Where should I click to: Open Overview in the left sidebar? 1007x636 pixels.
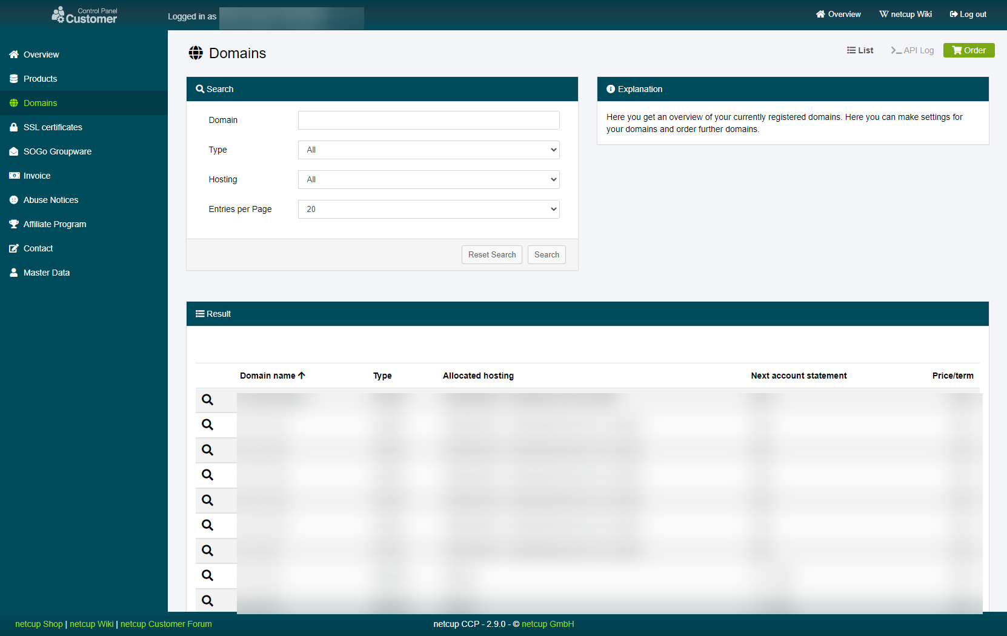point(84,55)
